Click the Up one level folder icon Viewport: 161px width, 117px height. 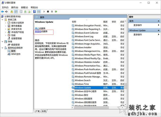point(12,12)
